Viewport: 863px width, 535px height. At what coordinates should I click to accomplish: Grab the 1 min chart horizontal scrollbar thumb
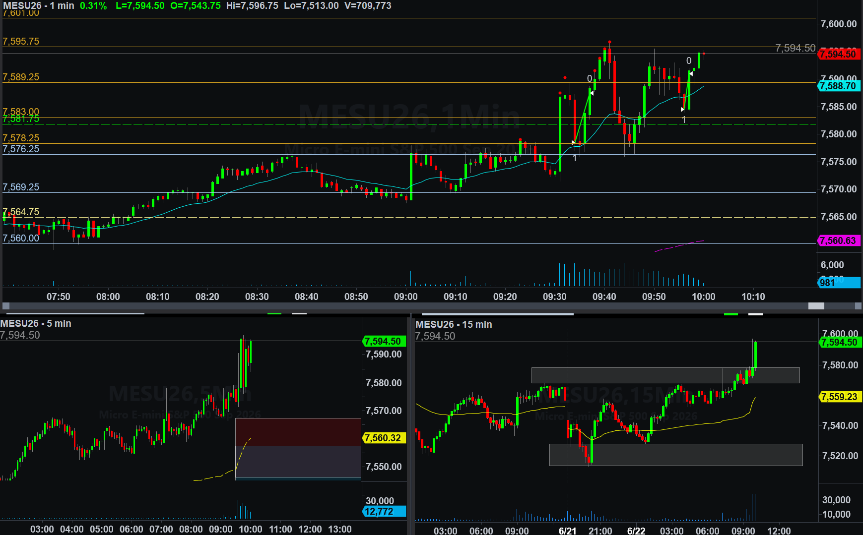tap(816, 306)
